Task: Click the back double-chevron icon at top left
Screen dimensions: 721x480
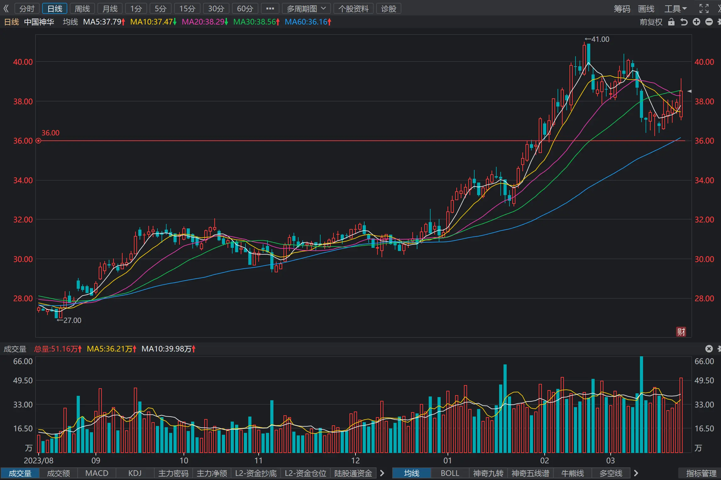Action: click(6, 8)
